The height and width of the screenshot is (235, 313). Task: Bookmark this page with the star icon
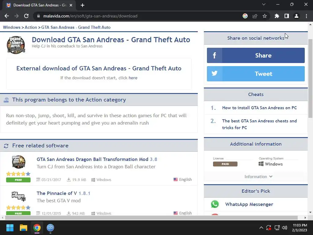click(x=265, y=16)
